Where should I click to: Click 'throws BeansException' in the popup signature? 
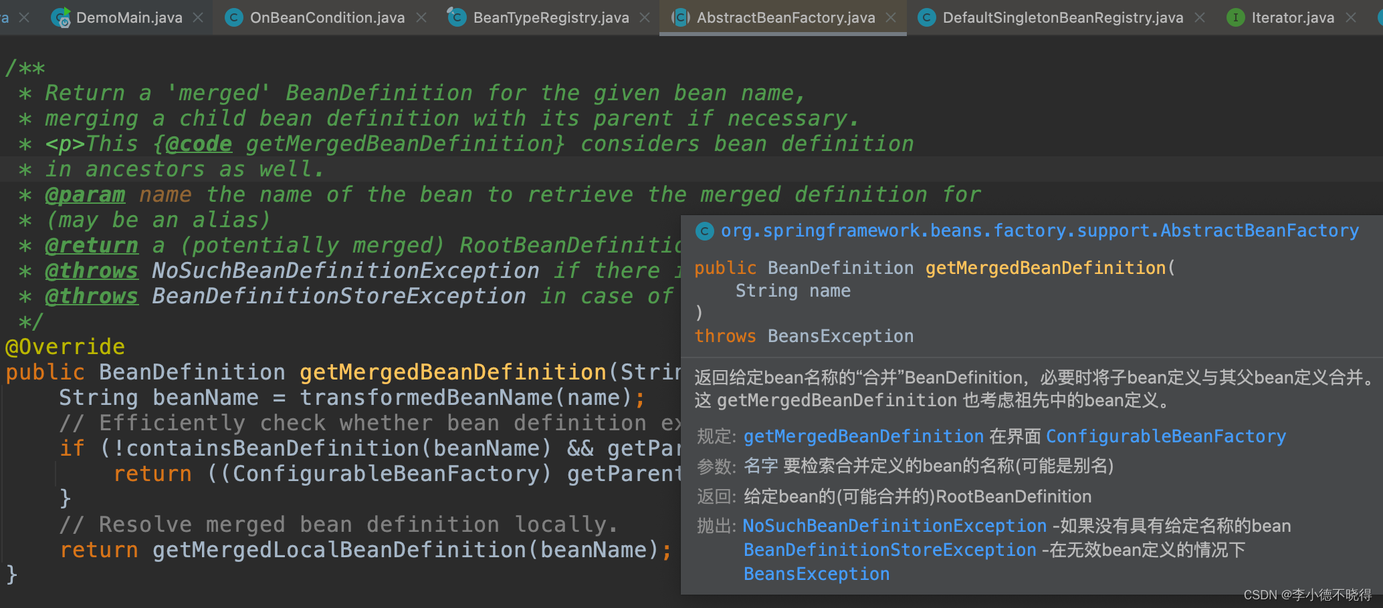coord(804,336)
